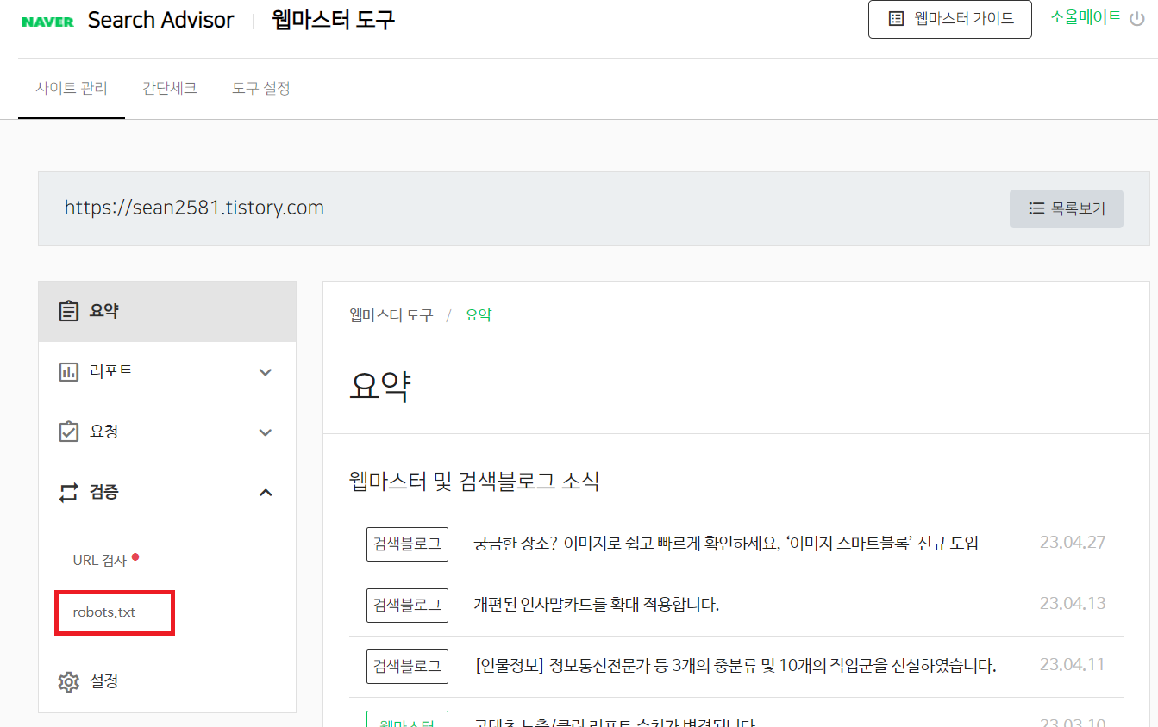The image size is (1158, 727).
Task: Click 웹마스터 도구 in the breadcrumb
Action: pos(391,315)
